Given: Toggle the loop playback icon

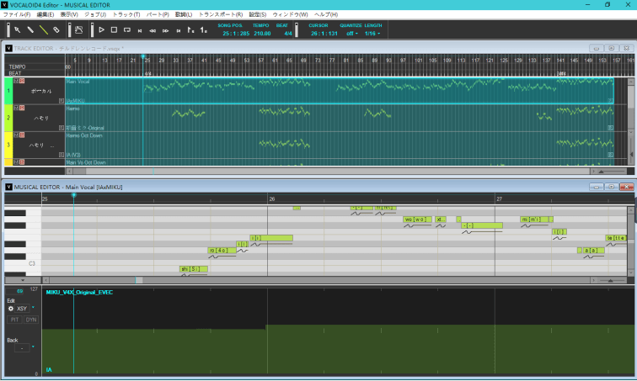Looking at the screenshot, I should click(126, 29).
